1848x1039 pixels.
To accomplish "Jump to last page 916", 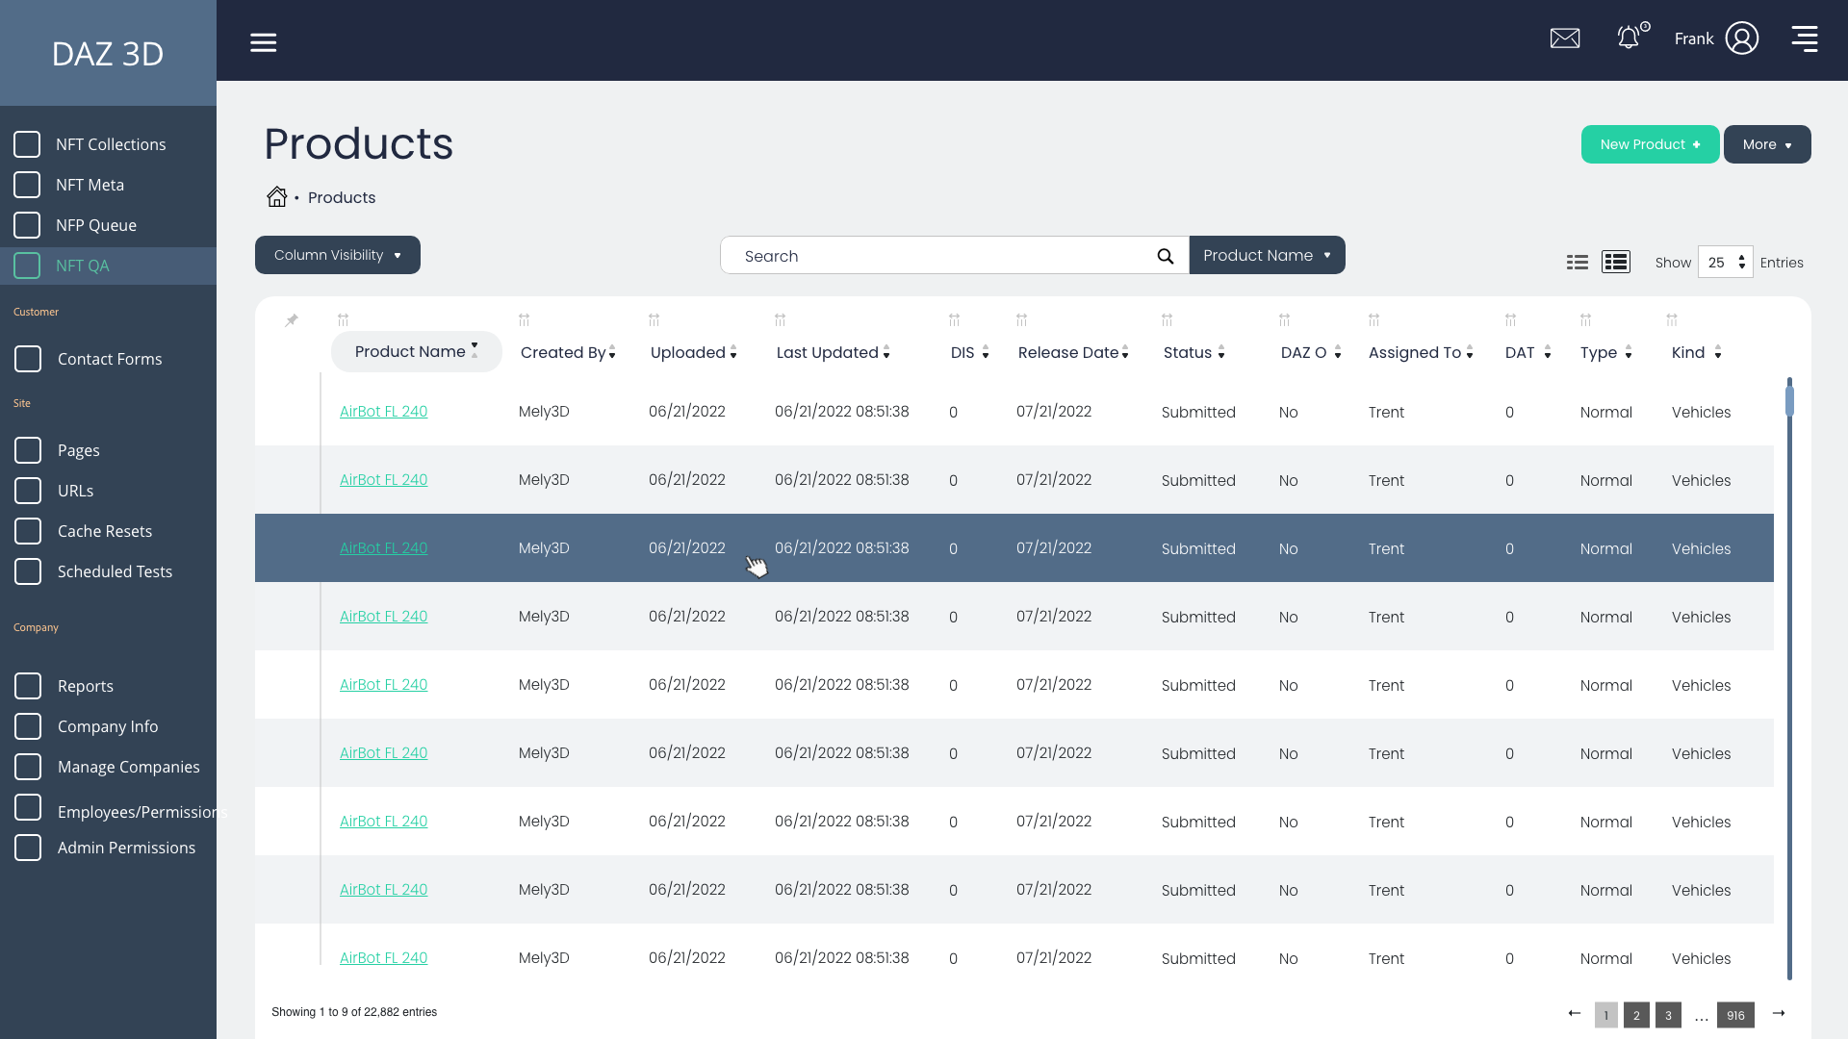I will coord(1735,1015).
